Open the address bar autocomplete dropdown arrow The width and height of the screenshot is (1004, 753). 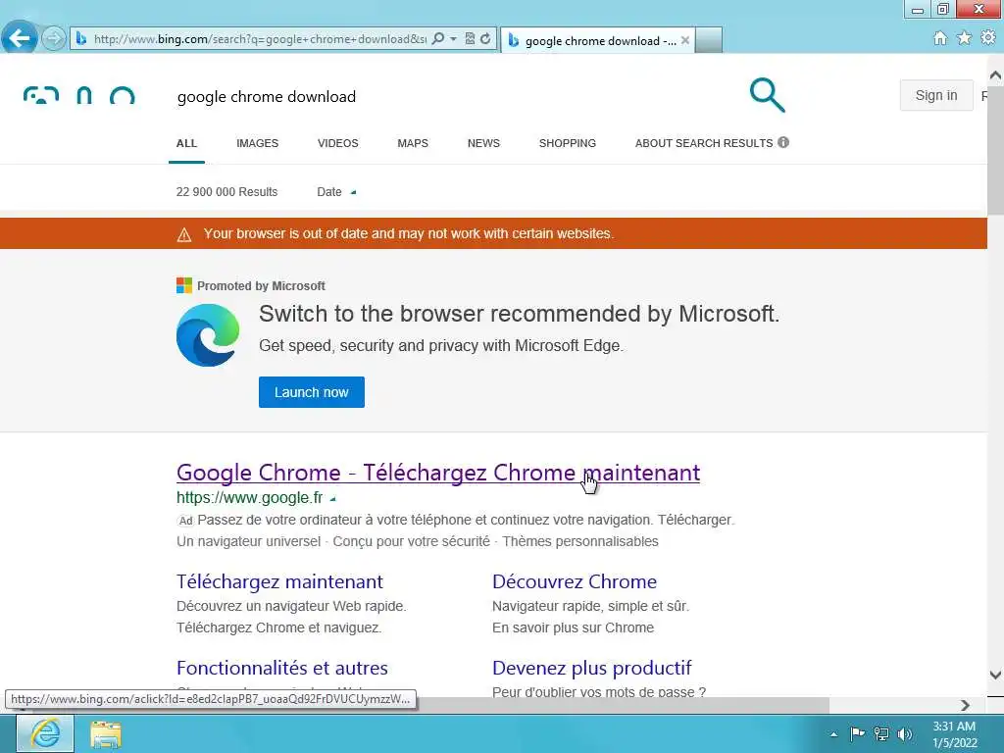[x=453, y=39]
